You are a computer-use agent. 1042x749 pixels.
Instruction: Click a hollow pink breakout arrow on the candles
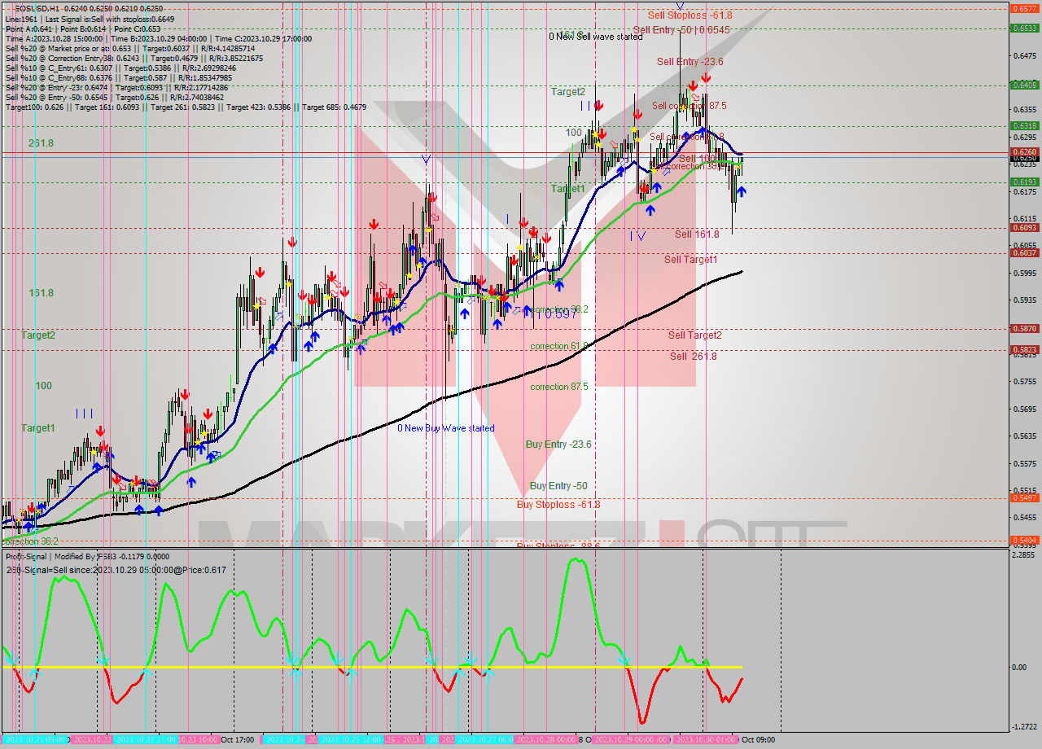tap(694, 98)
